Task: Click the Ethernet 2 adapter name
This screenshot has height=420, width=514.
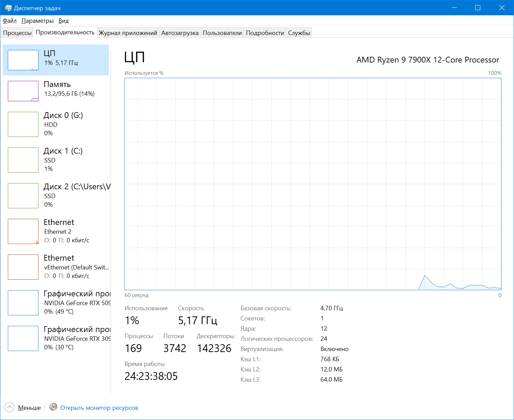Action: pos(58,232)
